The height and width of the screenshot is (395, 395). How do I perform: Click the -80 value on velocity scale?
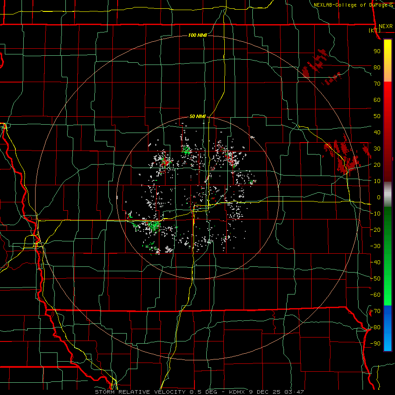(x=375, y=327)
